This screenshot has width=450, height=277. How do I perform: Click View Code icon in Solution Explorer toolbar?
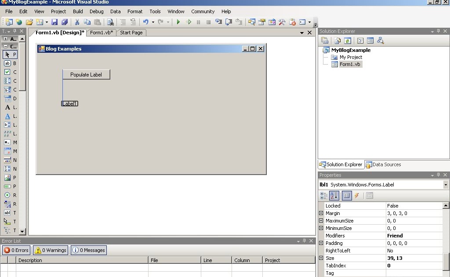click(x=360, y=41)
